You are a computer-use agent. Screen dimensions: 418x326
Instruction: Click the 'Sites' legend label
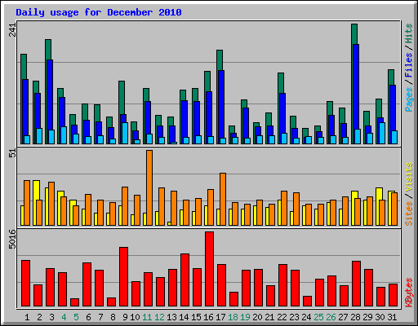(408, 214)
